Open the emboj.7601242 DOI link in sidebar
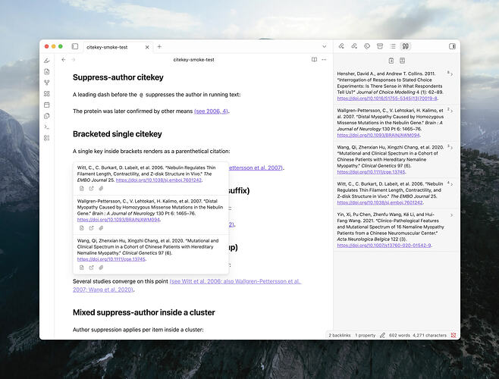Viewport: 499px width, 379px height. tap(380, 202)
